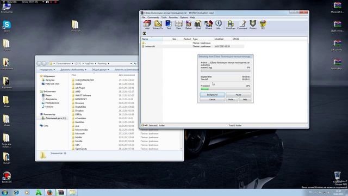Click the Cancel button in extraction dialog
The image size is (348, 196).
click(x=212, y=99)
